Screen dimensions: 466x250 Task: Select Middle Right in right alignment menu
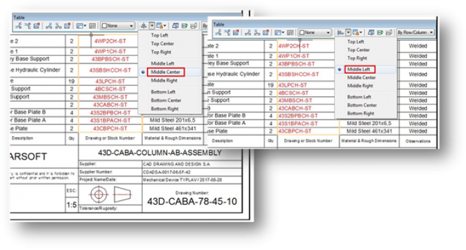[x=360, y=86]
